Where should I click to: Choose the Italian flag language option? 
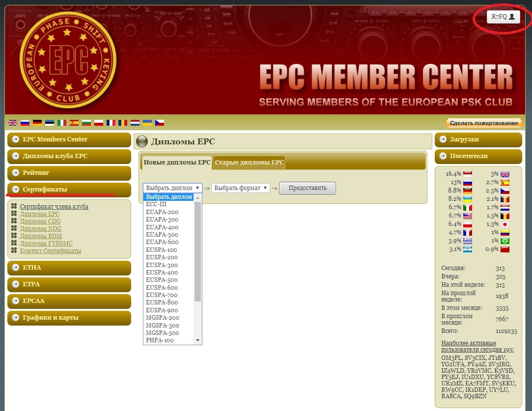(62, 123)
